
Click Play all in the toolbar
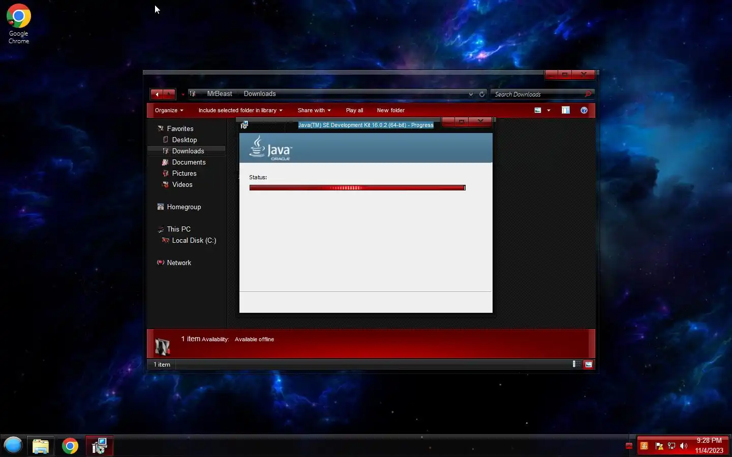(354, 110)
